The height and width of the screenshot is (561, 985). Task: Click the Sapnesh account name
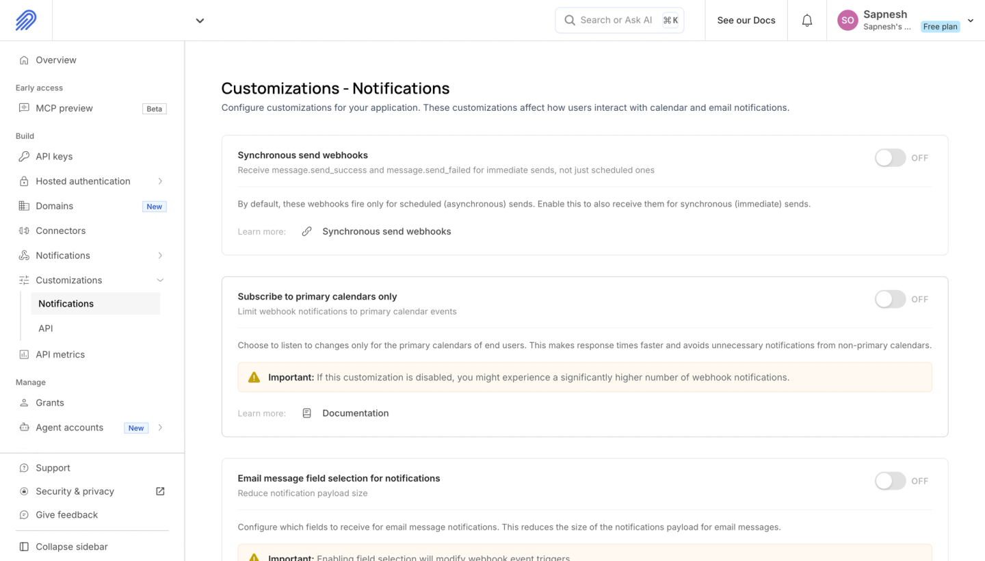885,14
